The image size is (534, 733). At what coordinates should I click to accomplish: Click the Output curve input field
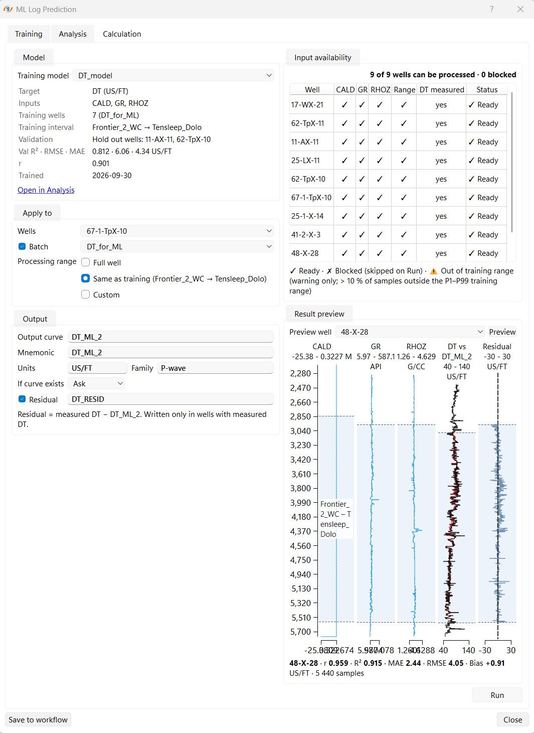(x=170, y=337)
